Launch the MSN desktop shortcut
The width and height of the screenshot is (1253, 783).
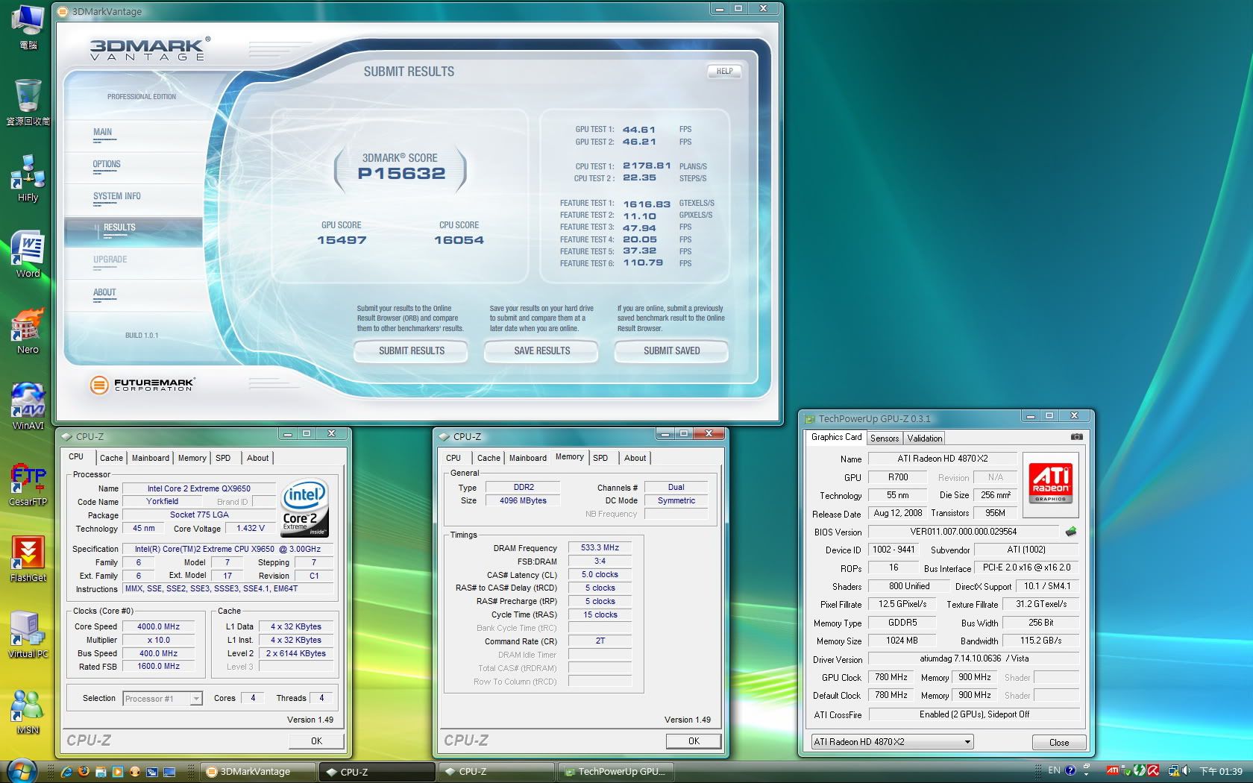coord(28,711)
